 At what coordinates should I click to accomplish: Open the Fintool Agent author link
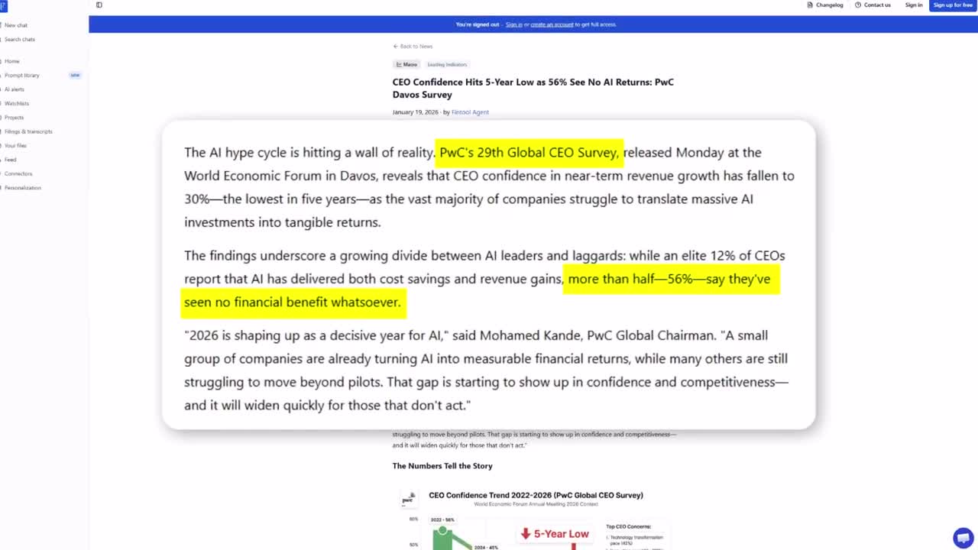[x=470, y=112]
